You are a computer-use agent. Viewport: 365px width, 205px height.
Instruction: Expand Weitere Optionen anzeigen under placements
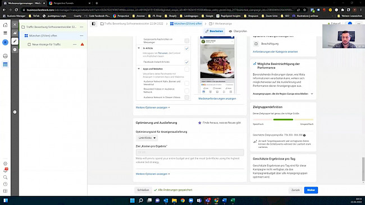click(x=153, y=108)
